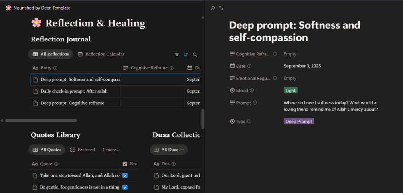Open 'Deep prompt: Cognitive reframe' entry
403x193 pixels.
tap(72, 103)
